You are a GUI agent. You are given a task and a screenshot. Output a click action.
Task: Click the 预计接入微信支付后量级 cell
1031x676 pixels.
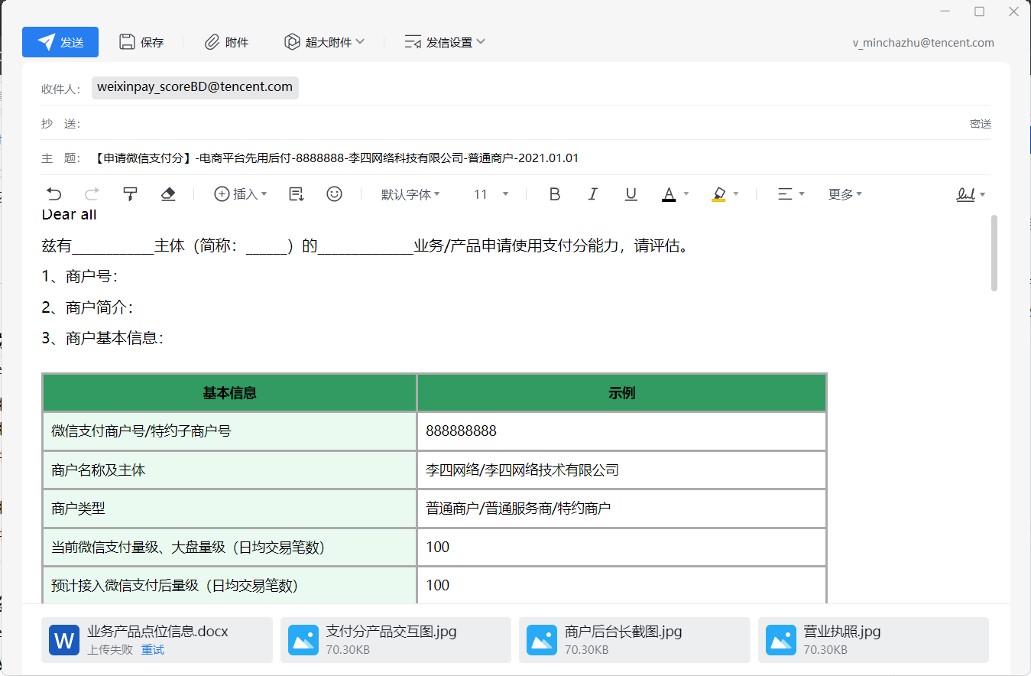[x=229, y=586]
